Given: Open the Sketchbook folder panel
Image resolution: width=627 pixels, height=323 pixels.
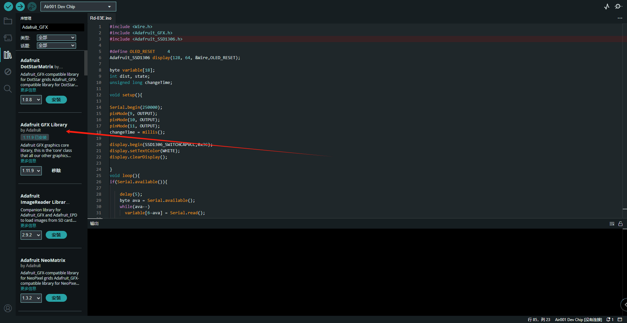Looking at the screenshot, I should [x=8, y=21].
